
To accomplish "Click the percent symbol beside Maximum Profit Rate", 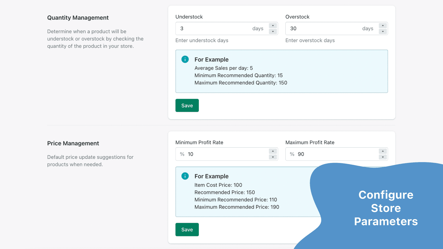I will tap(292, 154).
